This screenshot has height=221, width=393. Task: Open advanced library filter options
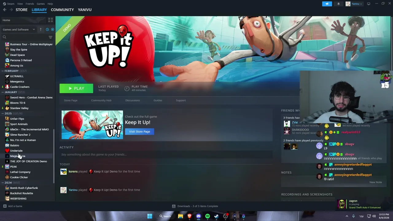(50, 37)
